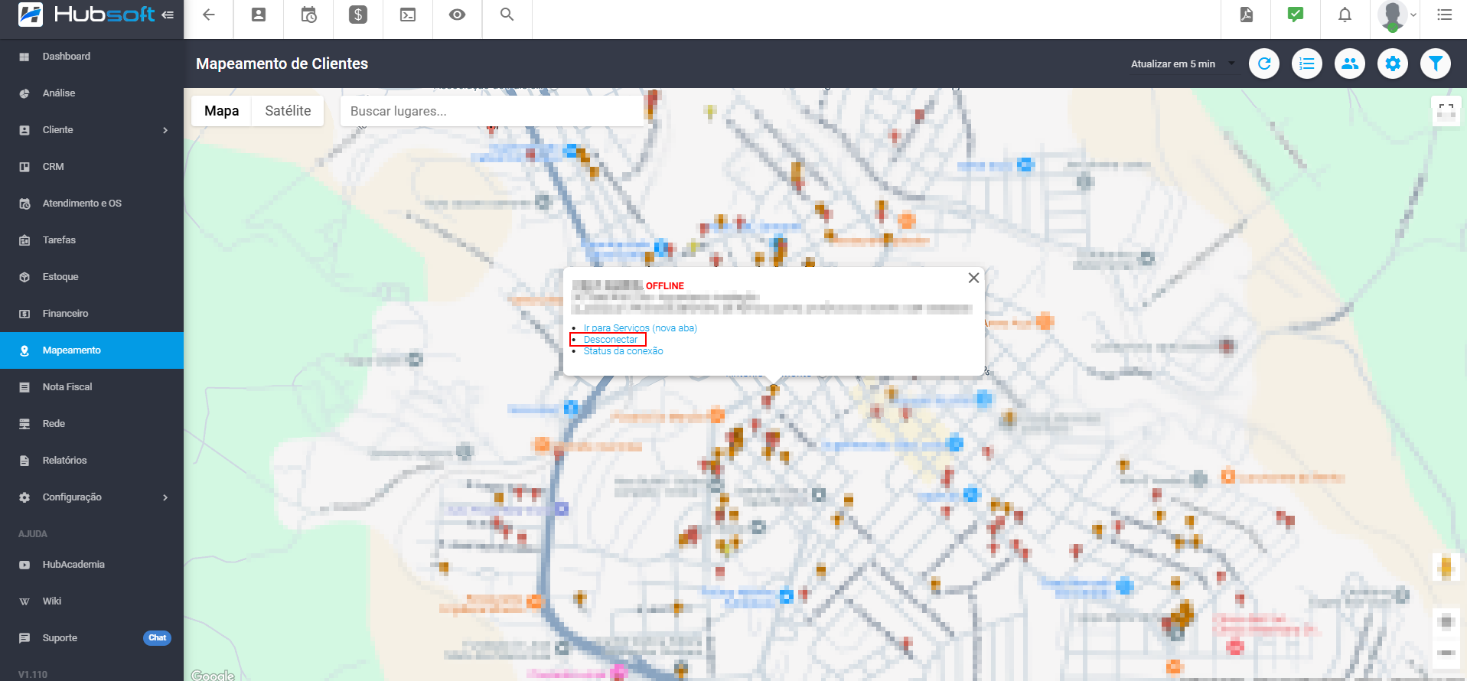
Task: Zoom out the map with the minus control
Action: [1446, 653]
